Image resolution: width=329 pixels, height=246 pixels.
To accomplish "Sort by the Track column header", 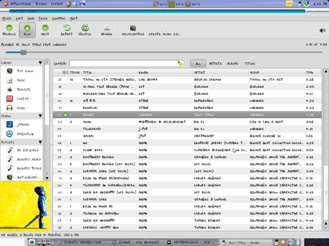I will coord(75,73).
